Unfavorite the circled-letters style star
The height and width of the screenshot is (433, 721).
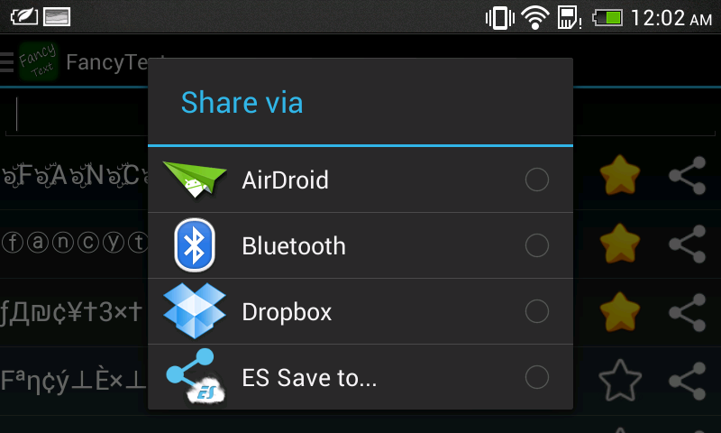coord(620,244)
